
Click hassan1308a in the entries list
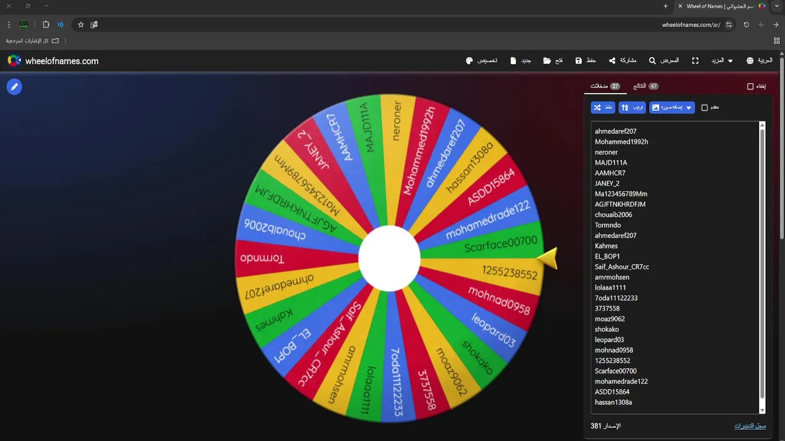613,402
